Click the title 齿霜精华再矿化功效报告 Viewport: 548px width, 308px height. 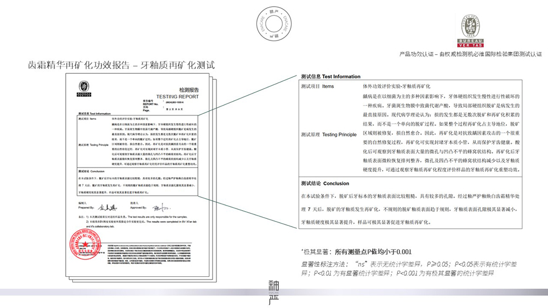pos(78,65)
